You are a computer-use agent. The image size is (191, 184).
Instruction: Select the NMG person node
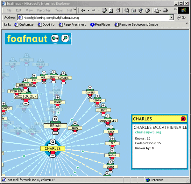tap(75, 128)
